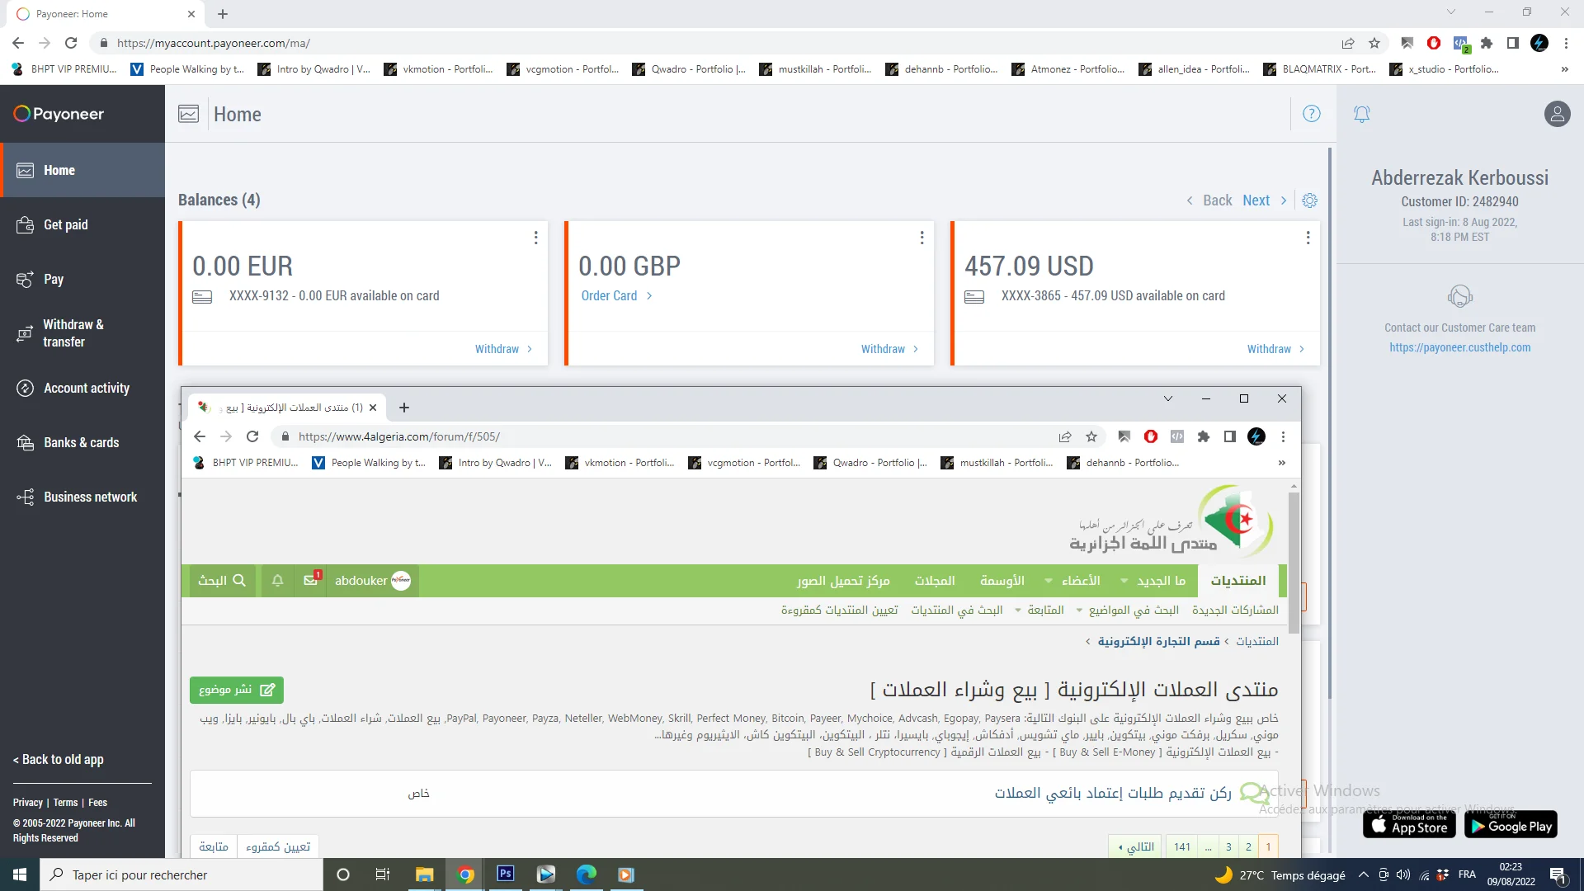Screen dimensions: 1584x891
Task: Click the Windows taskbar search box
Action: tap(181, 874)
